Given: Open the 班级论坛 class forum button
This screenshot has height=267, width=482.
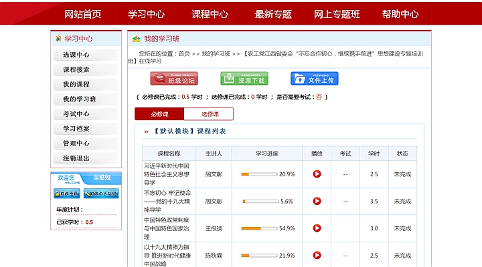Looking at the screenshot, I should (x=174, y=79).
